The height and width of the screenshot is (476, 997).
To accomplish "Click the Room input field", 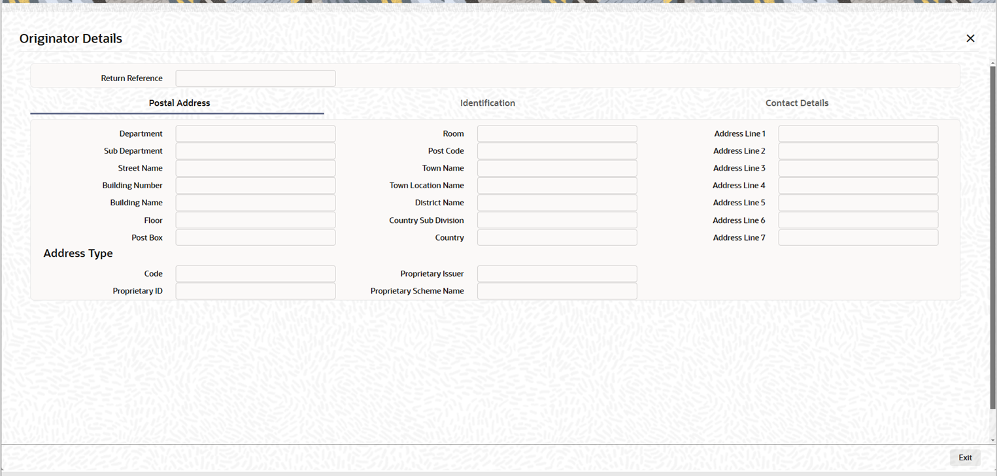I will (x=557, y=134).
